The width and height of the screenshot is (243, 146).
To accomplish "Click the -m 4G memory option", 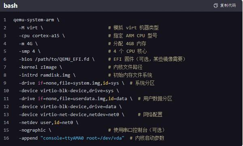I will coord(26,44).
